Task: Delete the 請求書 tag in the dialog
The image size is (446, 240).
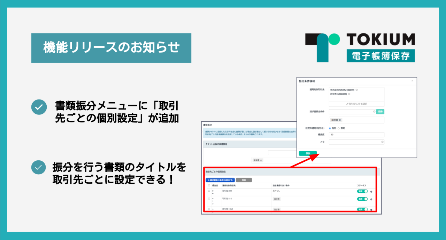Action: [340, 120]
